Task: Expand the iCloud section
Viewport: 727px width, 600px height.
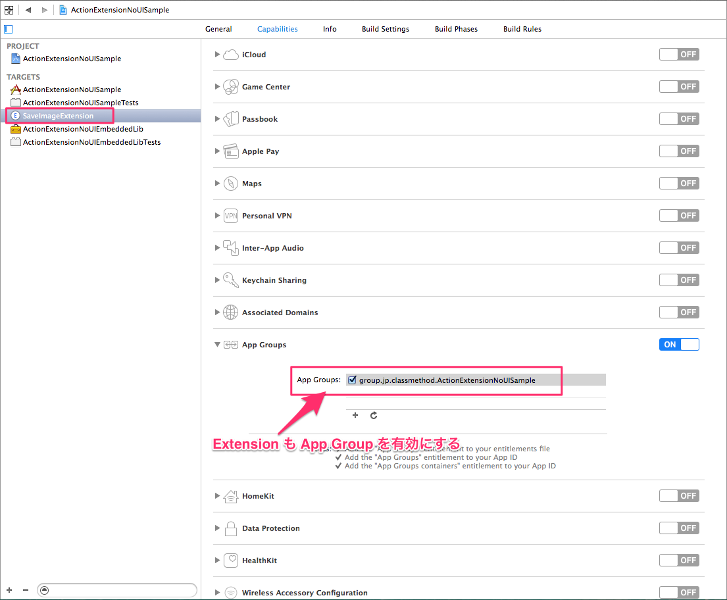Action: 217,55
